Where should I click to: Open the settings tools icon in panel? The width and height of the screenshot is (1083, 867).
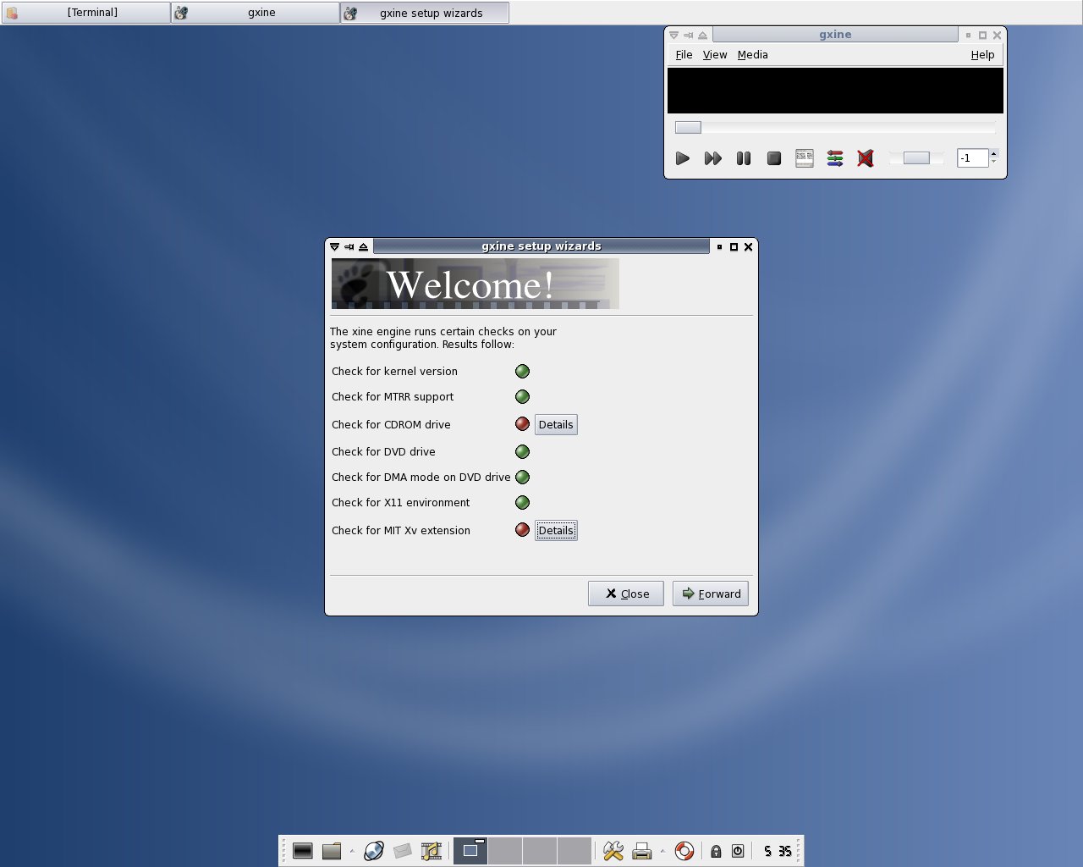(x=613, y=851)
